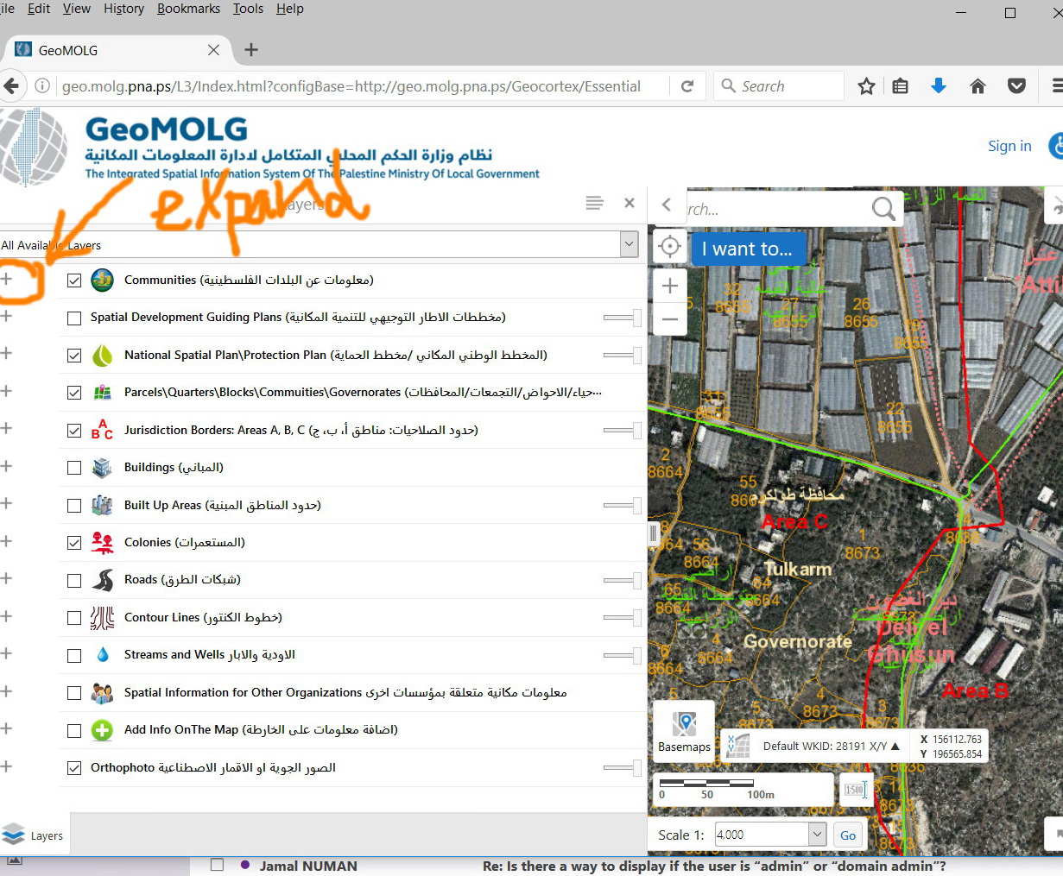Open the layers panel menu icon
This screenshot has height=876, width=1063.
[594, 203]
